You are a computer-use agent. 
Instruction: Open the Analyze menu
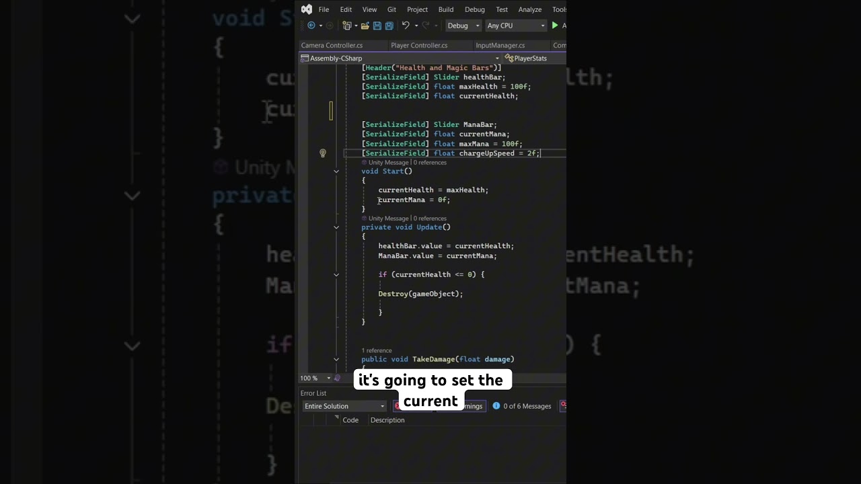coord(530,9)
